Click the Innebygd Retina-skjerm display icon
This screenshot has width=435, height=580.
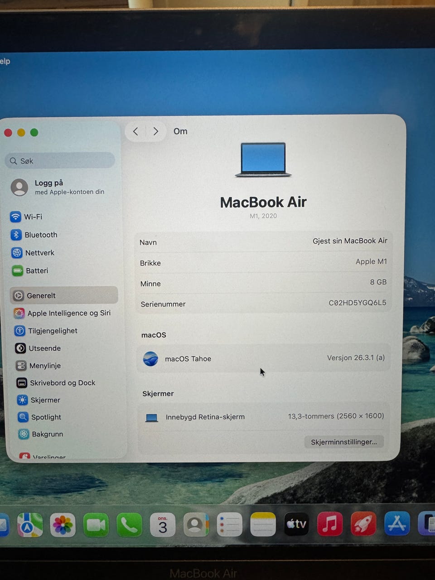pos(152,418)
